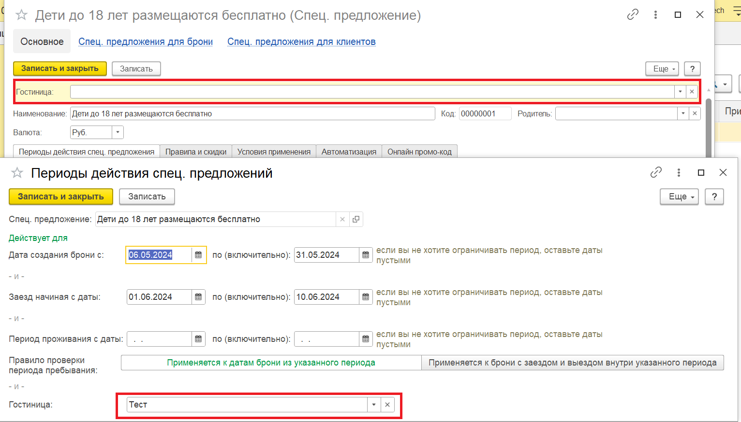Viewport: 741px width, 422px height.
Task: Open the calendar for 'Заезд начиная с даты'
Action: click(198, 297)
